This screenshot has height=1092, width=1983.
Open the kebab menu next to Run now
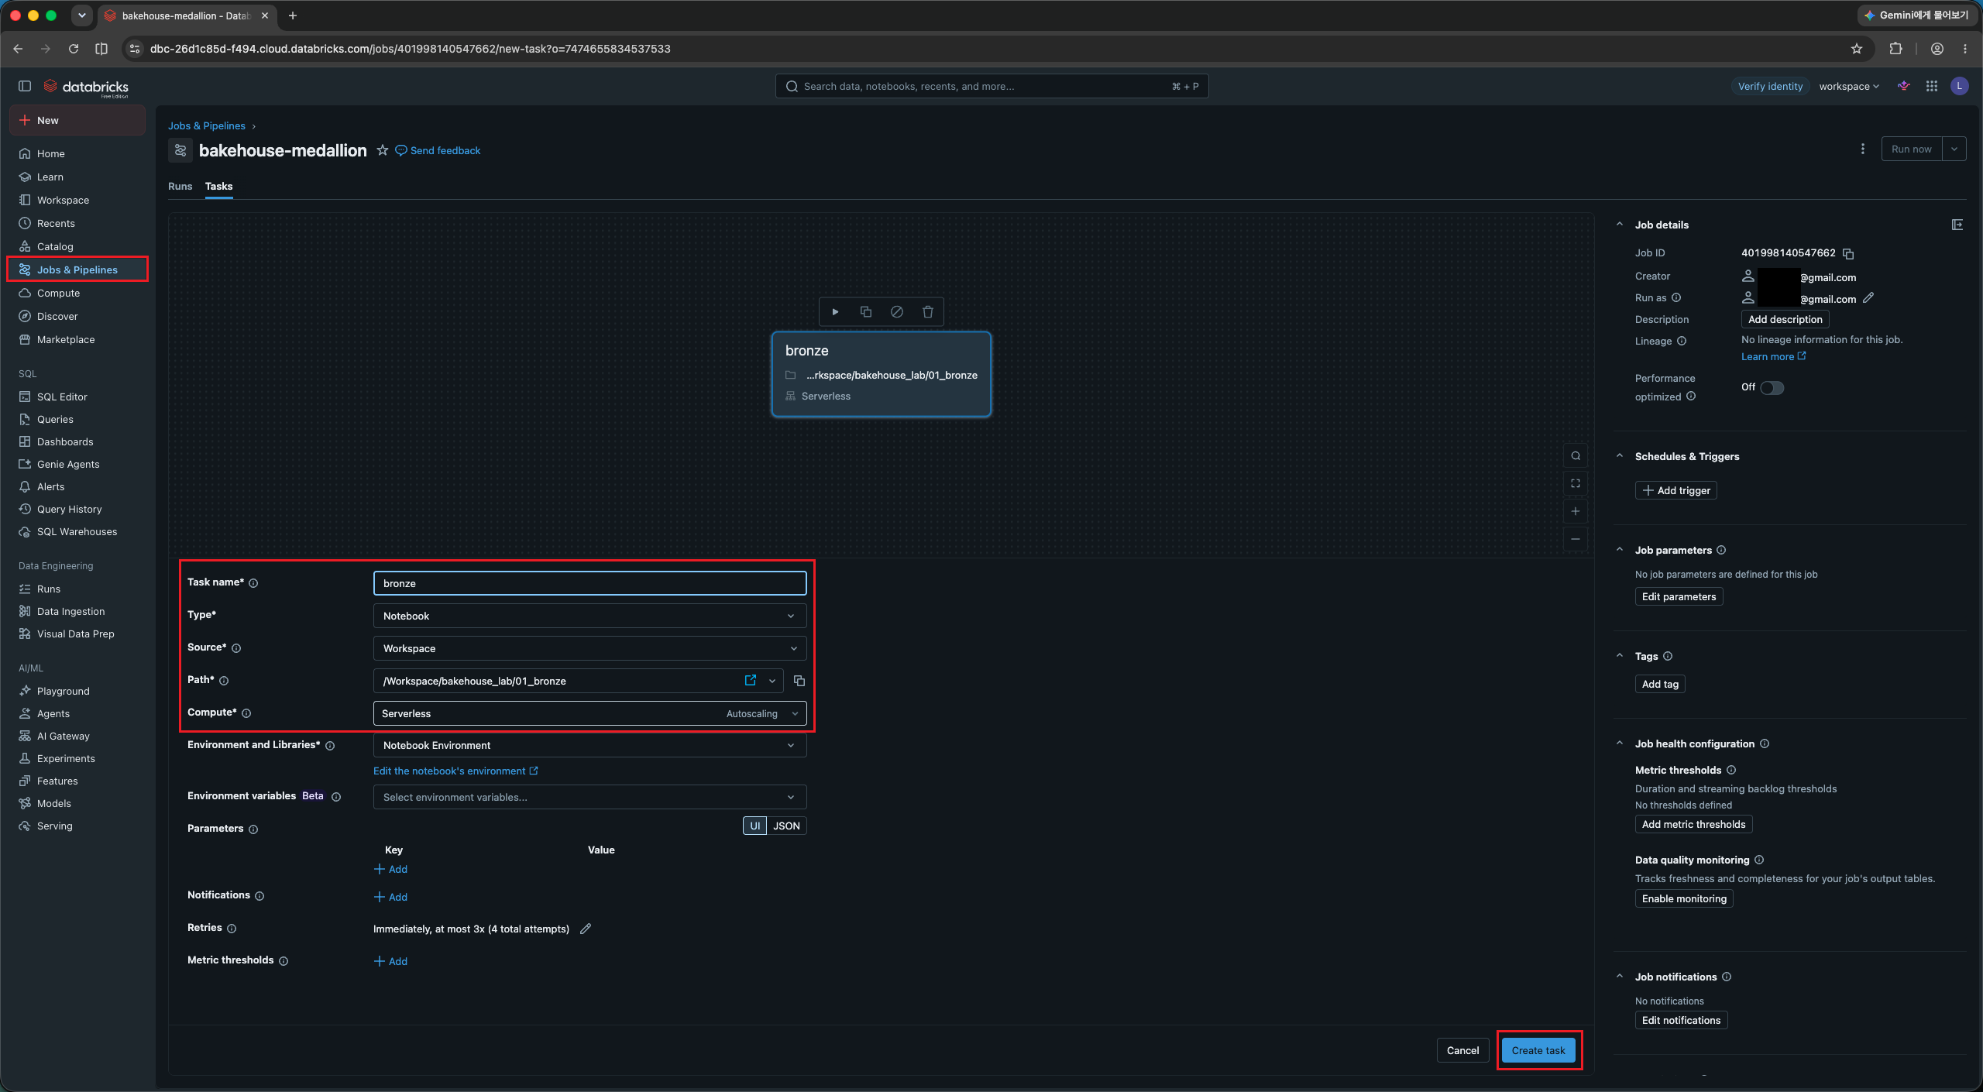pyautogui.click(x=1863, y=149)
